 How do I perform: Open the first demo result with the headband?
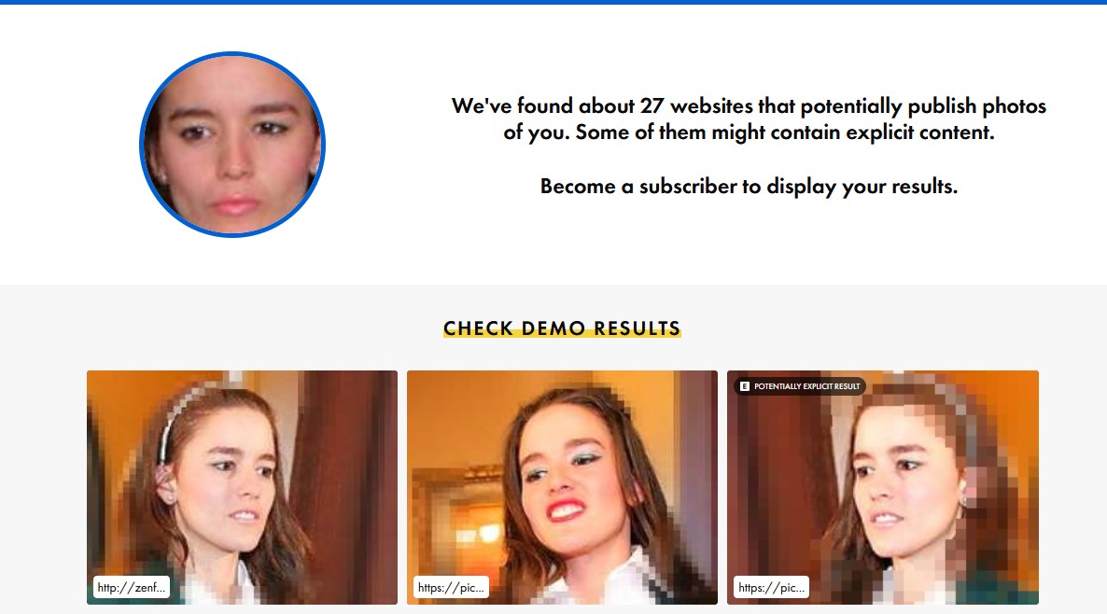[x=242, y=487]
